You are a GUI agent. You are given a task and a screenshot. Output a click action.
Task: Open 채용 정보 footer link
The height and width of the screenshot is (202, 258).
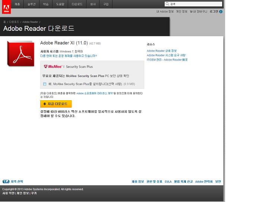(138, 182)
